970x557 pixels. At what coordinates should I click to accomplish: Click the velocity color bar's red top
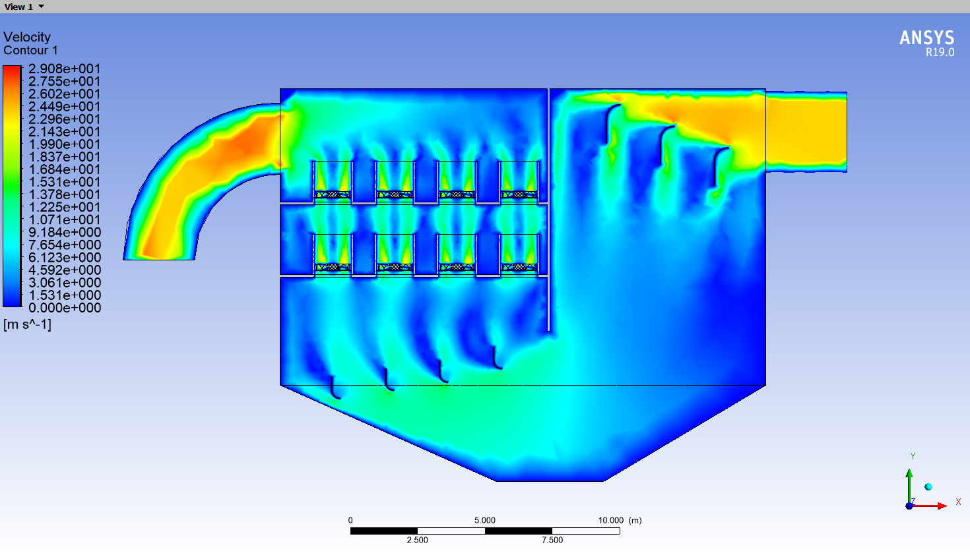pyautogui.click(x=12, y=71)
